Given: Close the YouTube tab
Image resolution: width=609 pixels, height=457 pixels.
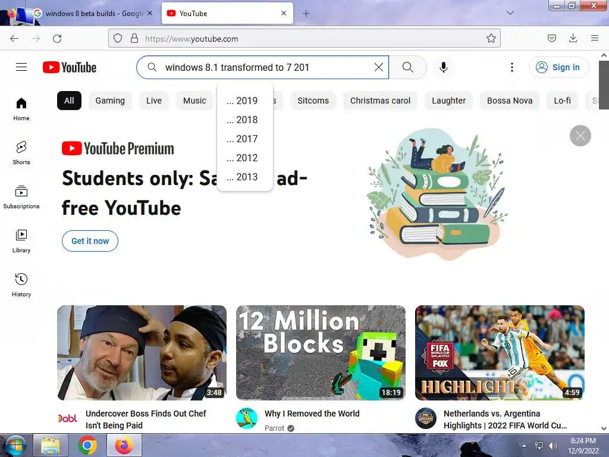Looking at the screenshot, I should click(x=284, y=13).
